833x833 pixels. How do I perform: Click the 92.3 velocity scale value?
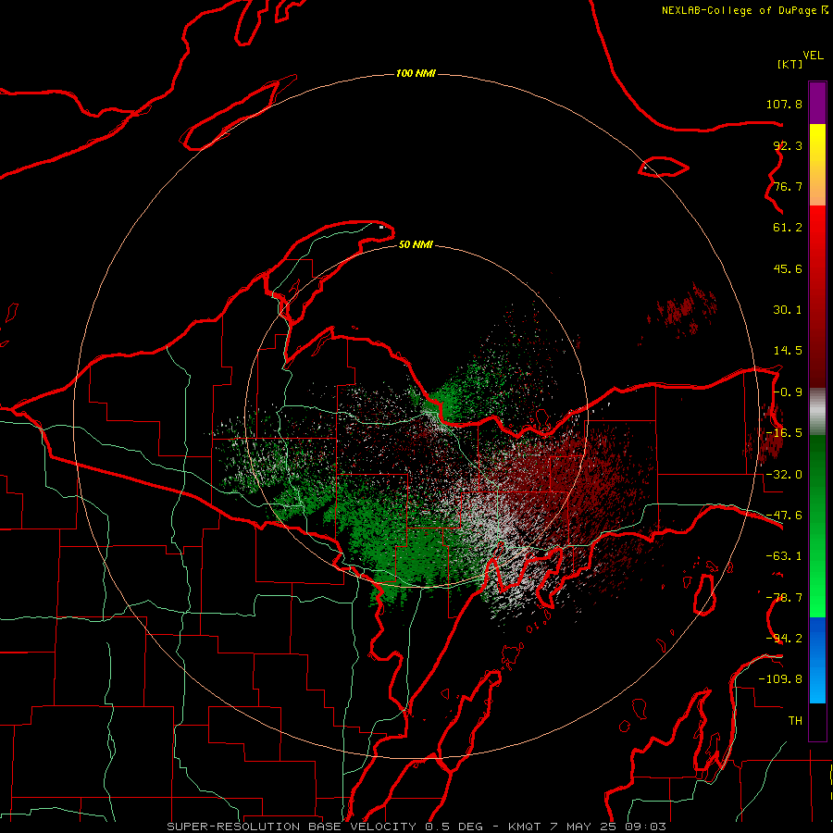788,145
